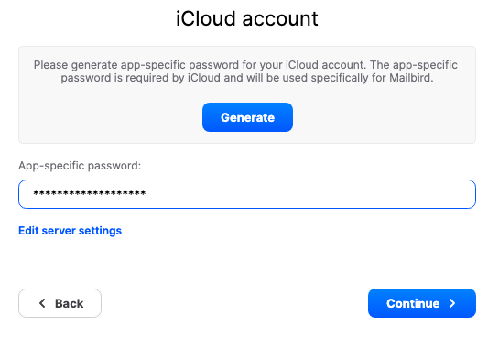499x338 pixels.
Task: Focus the App-specific password field
Action: 247,194
